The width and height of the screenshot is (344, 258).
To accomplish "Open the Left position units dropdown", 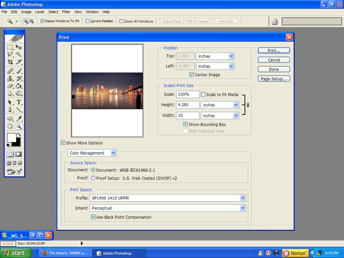I will (x=231, y=66).
